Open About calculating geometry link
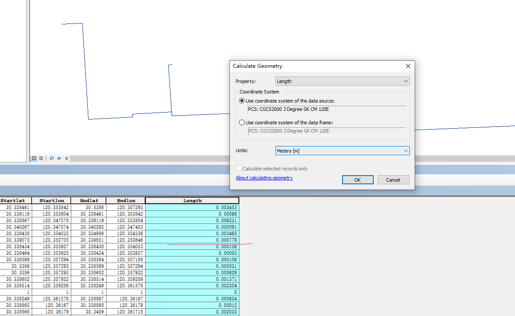 (x=264, y=178)
